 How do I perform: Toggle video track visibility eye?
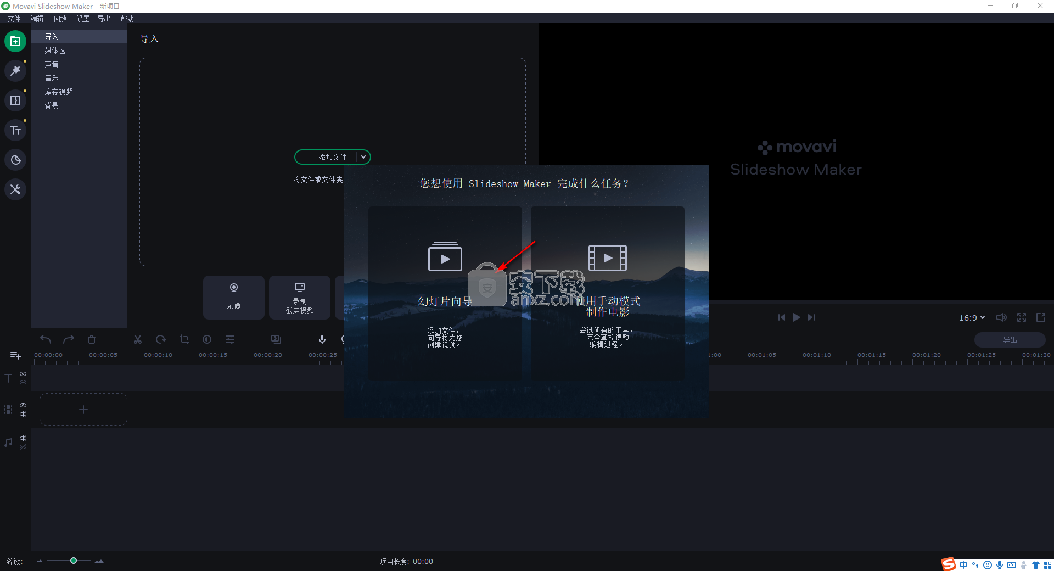pos(23,405)
